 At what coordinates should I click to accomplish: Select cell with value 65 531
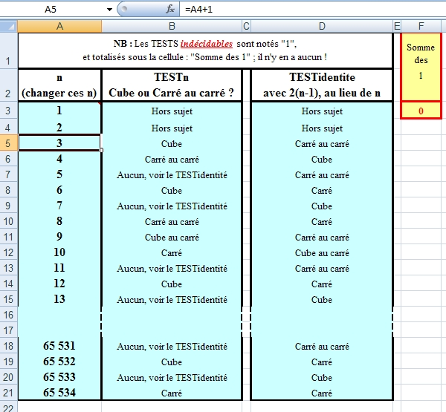[x=59, y=347]
